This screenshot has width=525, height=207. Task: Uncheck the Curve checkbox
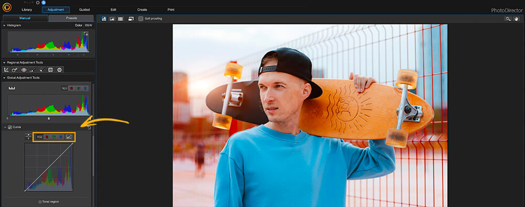point(9,127)
